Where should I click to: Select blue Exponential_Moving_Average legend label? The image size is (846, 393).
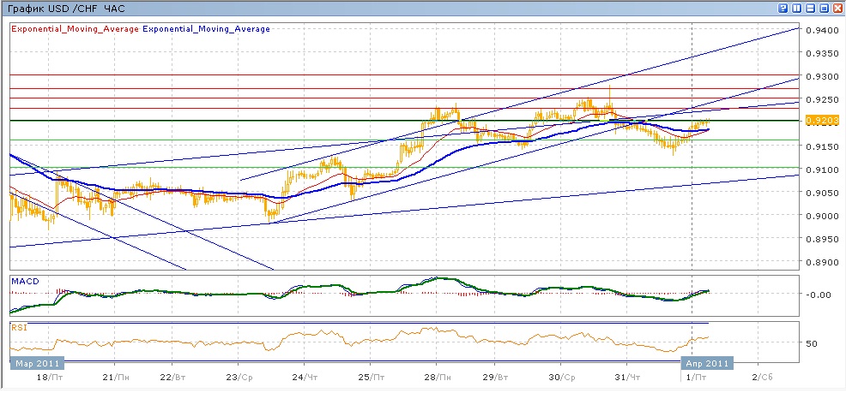pos(206,29)
